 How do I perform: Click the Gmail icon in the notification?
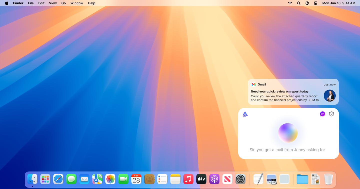[x=253, y=84]
